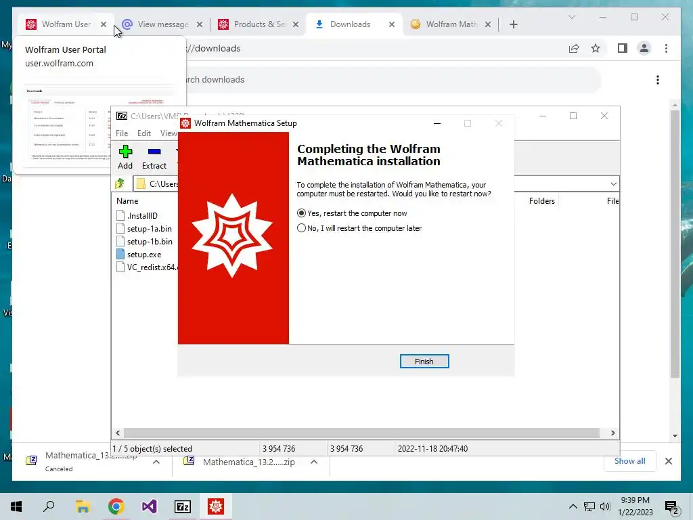Screen dimensions: 693x520
Task: Close the Downloads tab
Action: pyautogui.click(x=392, y=24)
